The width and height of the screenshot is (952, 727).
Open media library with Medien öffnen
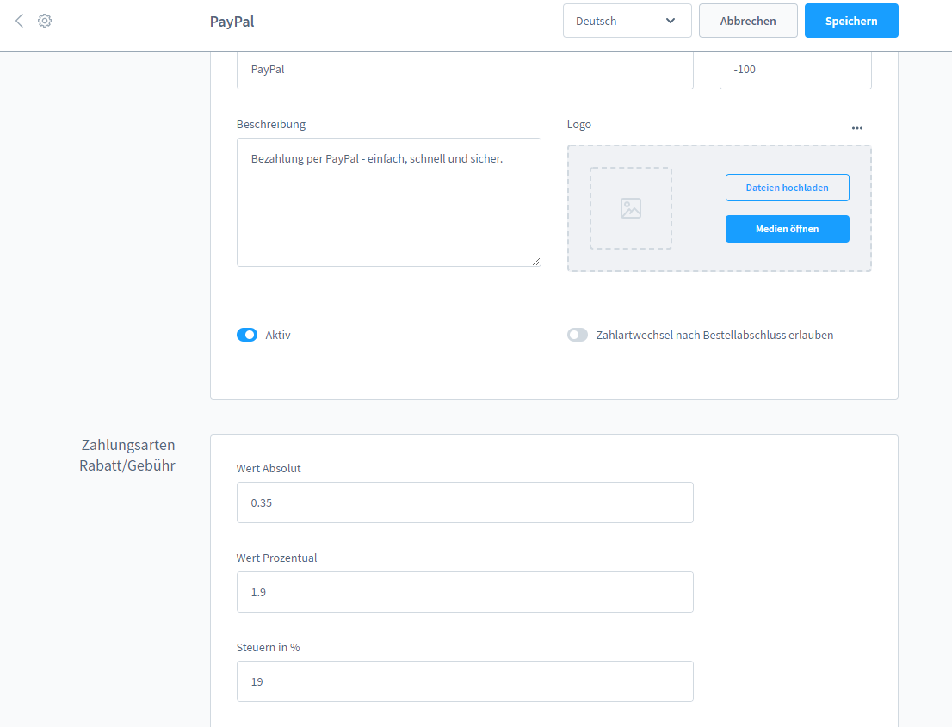pos(787,229)
